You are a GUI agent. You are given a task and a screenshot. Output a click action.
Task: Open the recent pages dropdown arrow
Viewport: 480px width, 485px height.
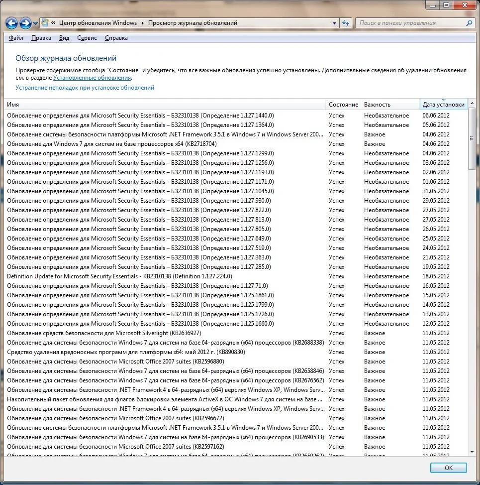(35, 23)
